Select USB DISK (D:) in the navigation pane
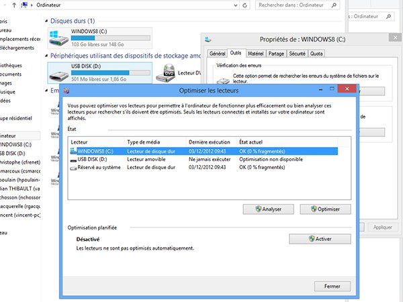Image resolution: width=403 pixels, height=302 pixels. coord(12,153)
